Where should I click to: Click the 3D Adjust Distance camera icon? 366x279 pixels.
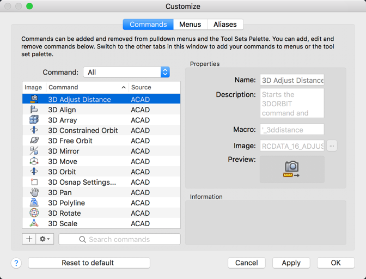(34, 99)
